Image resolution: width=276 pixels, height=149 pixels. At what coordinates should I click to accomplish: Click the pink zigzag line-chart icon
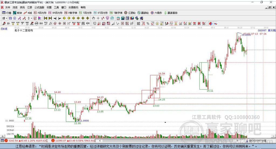19,18
